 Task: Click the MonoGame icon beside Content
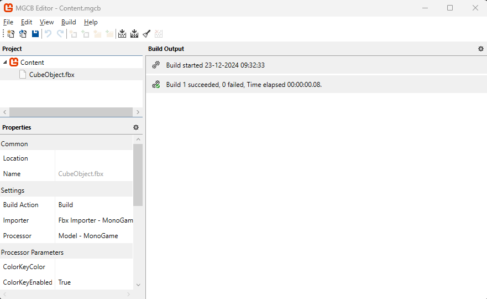[14, 62]
